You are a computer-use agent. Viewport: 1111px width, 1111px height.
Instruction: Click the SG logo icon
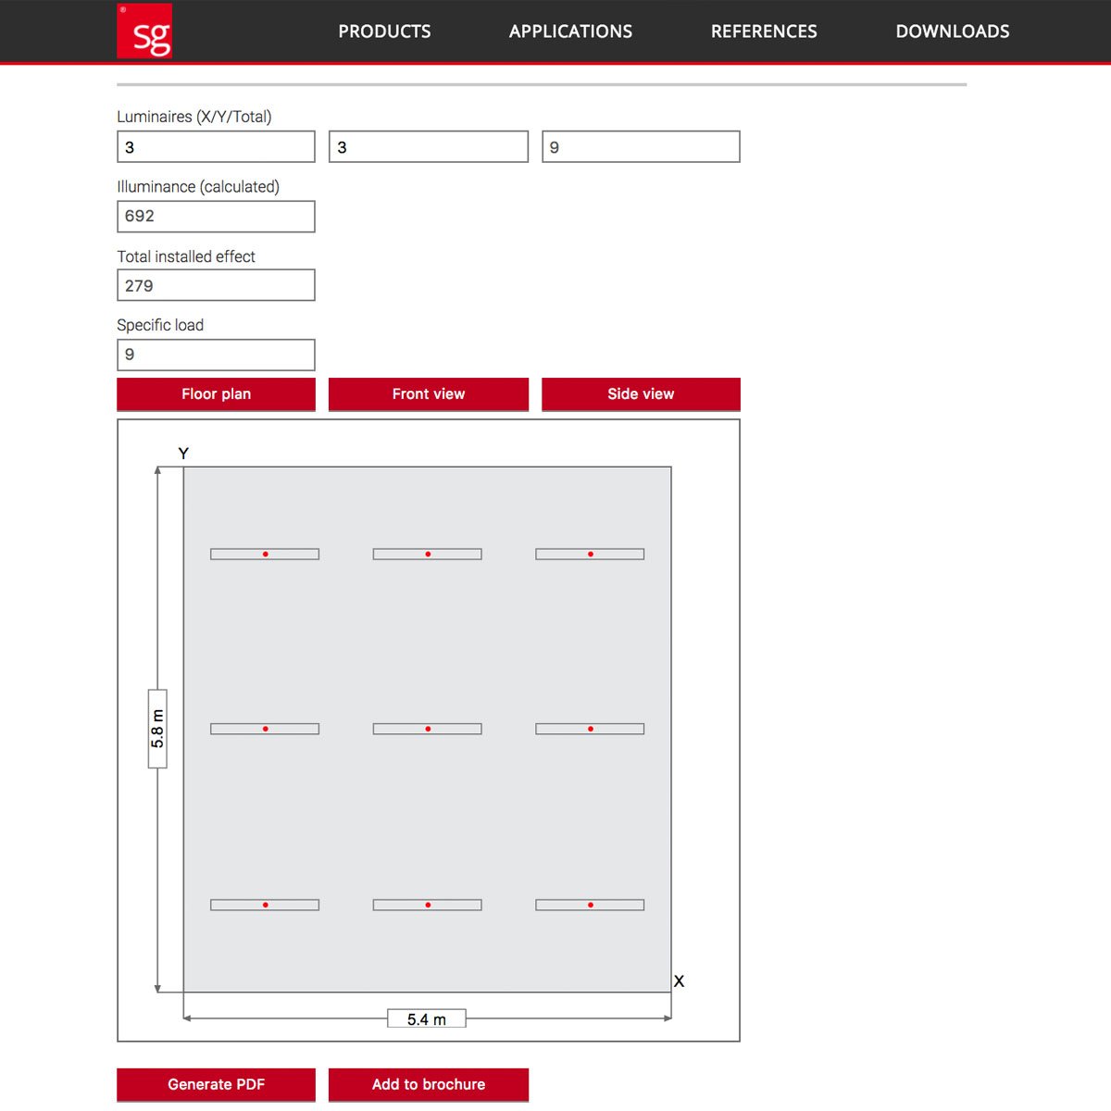(x=144, y=31)
